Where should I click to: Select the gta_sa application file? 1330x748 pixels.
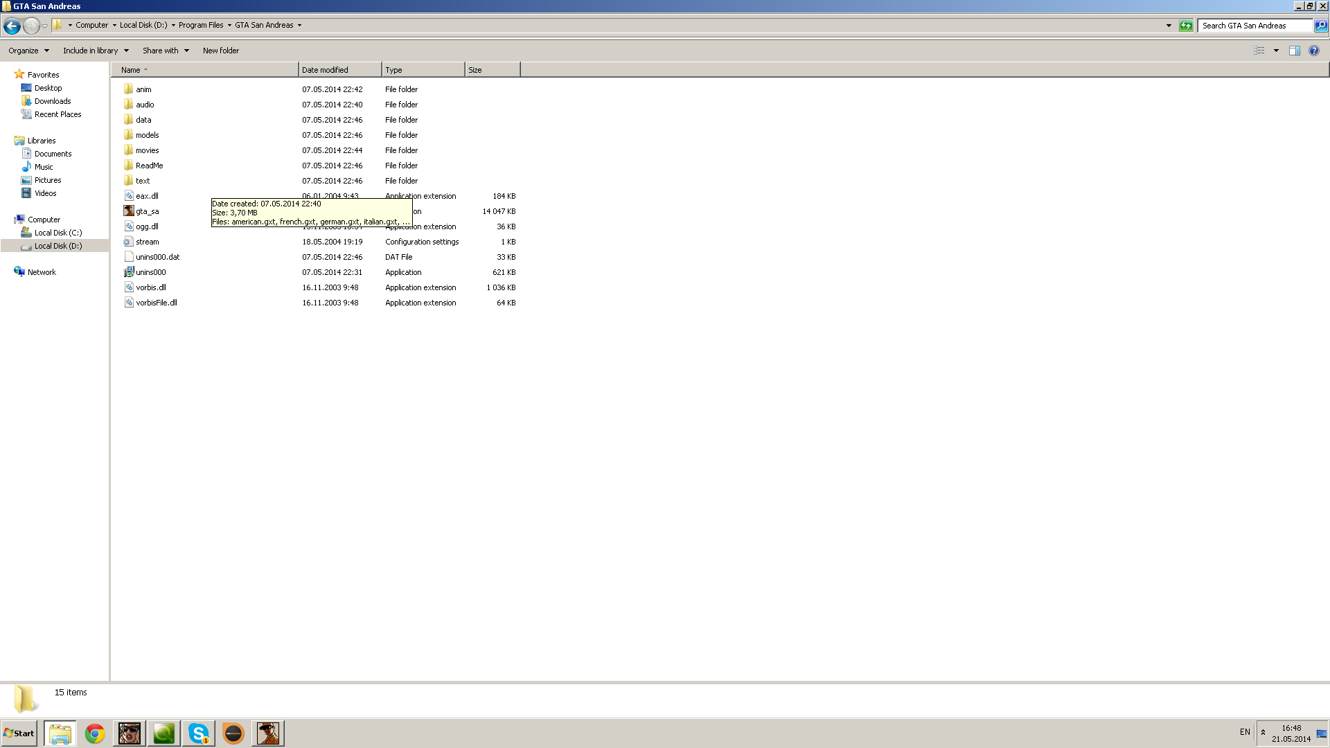(x=147, y=211)
